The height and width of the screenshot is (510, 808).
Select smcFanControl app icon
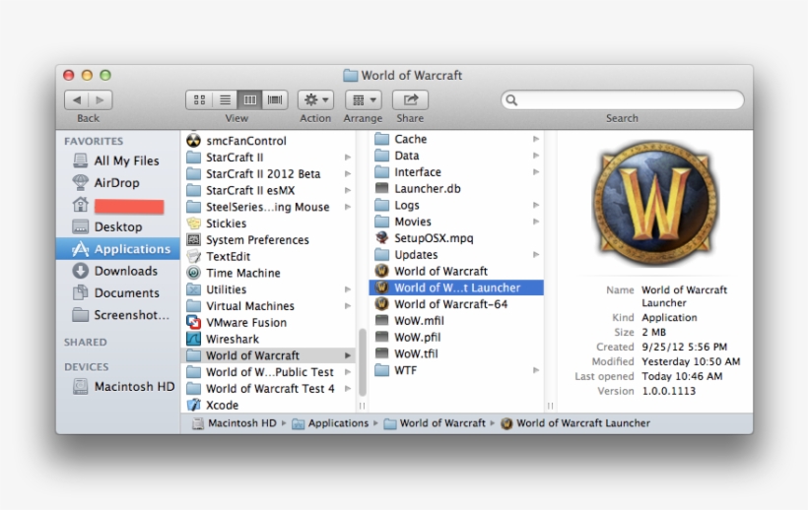click(x=193, y=141)
